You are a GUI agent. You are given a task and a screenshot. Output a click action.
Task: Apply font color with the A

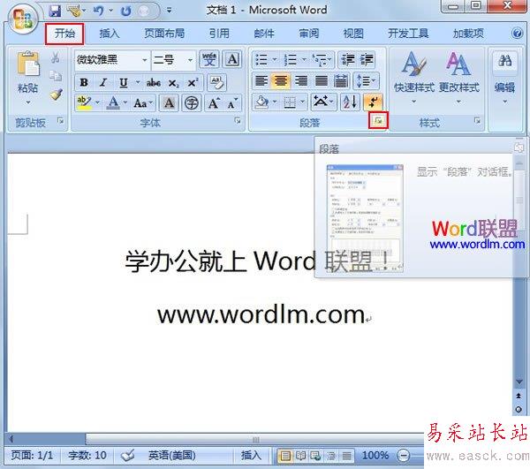pos(113,102)
